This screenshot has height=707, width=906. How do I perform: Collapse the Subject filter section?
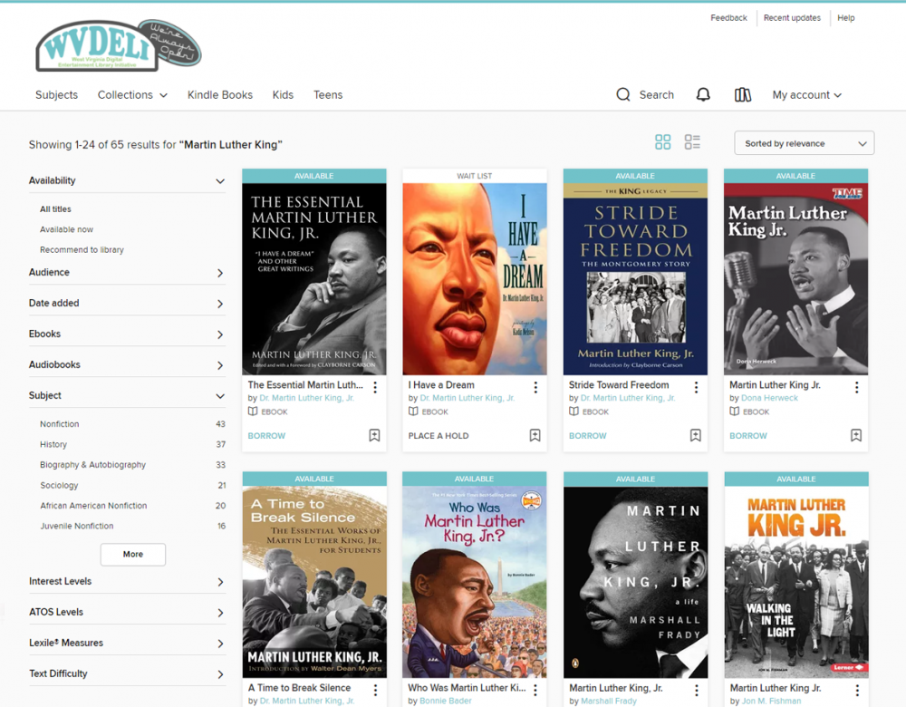point(127,396)
